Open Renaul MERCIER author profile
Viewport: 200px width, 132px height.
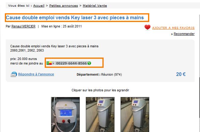(x=24, y=26)
